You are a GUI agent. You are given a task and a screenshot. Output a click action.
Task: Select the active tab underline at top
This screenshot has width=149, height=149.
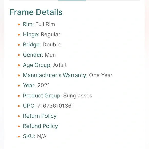[72, 0]
